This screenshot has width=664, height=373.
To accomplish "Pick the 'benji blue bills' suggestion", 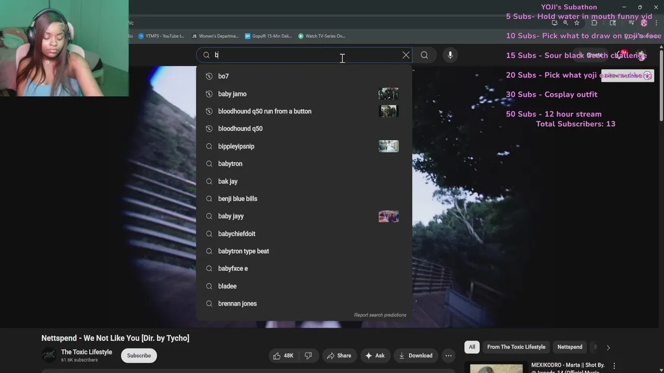I will (x=304, y=198).
